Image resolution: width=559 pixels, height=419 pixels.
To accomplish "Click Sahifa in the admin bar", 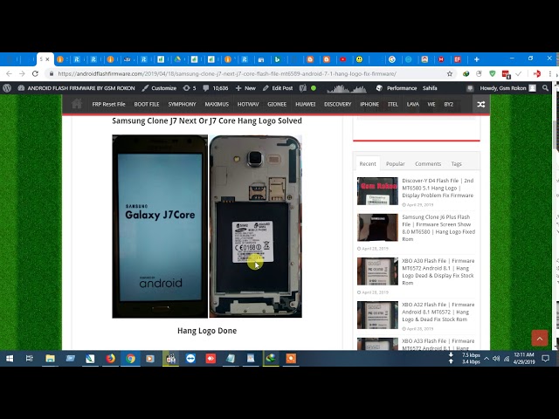I will coord(430,88).
